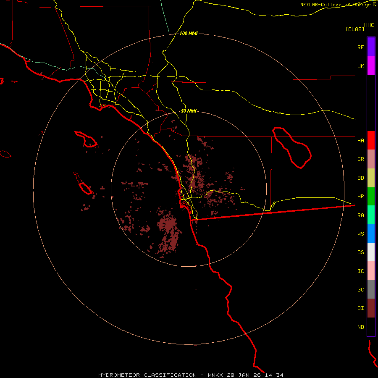Viewport: 378px width, 378px height.
Task: Pick the dark green HR legend swatch
Action: click(x=371, y=197)
